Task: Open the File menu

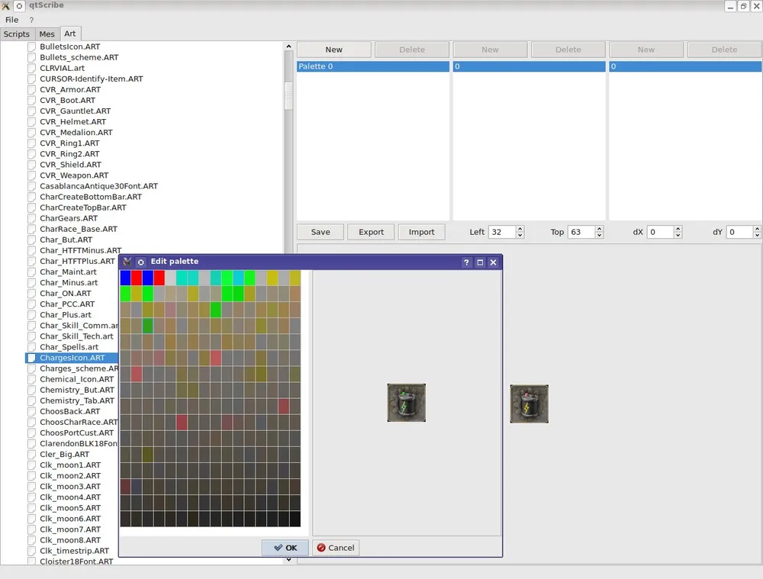Action: click(x=11, y=20)
